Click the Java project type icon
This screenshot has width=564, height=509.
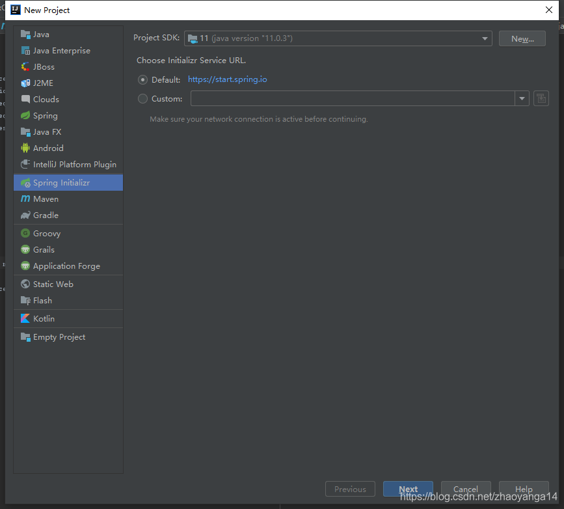(25, 34)
